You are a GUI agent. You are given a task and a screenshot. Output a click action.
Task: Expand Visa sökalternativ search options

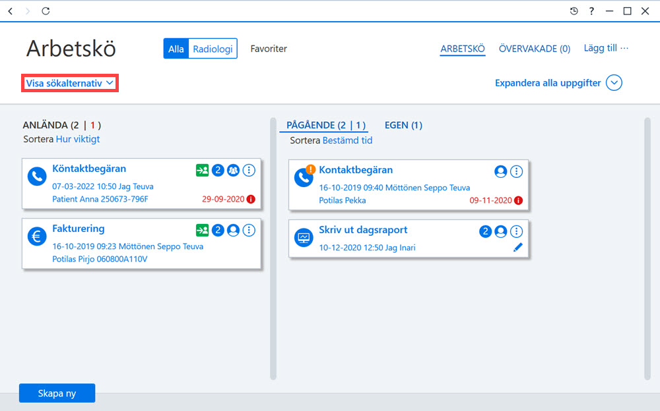coord(70,83)
